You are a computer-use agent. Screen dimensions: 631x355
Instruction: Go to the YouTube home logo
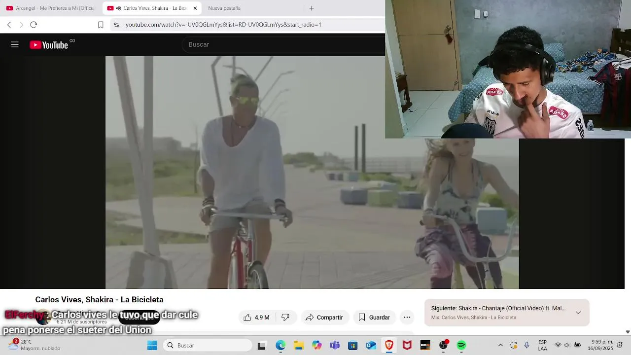(x=49, y=45)
